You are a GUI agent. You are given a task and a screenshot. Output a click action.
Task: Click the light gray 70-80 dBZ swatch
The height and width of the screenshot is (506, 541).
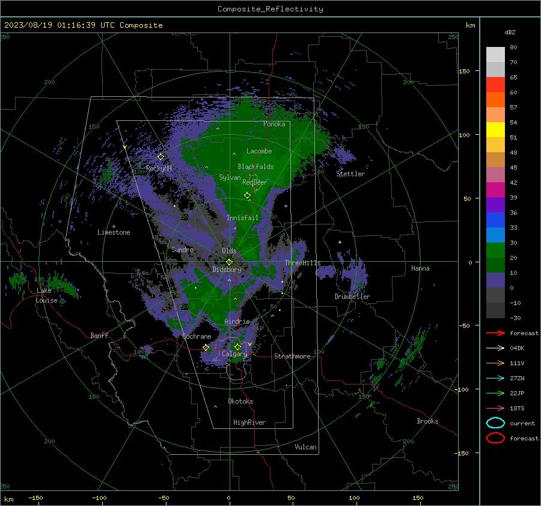495,55
